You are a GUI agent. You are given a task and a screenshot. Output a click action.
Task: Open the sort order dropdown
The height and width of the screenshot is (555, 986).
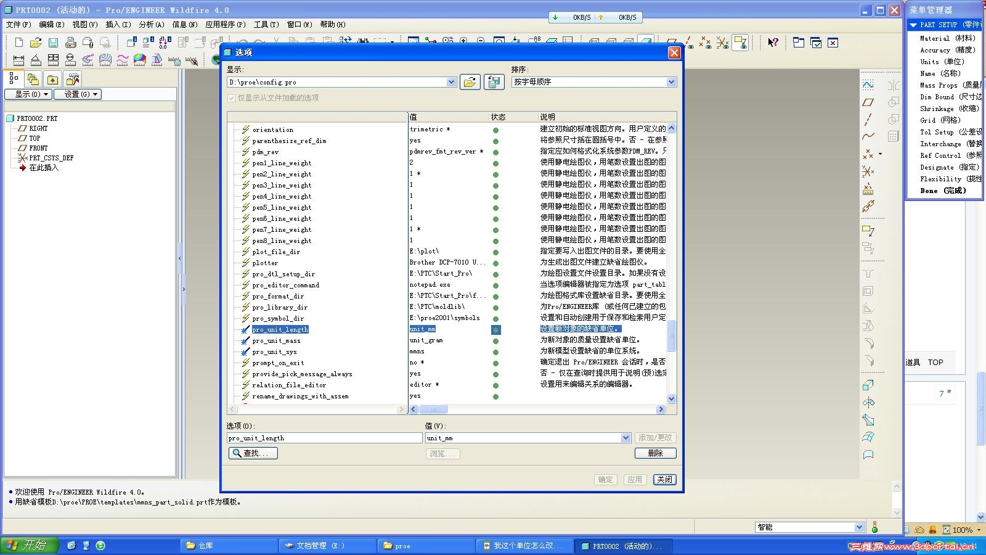(671, 82)
